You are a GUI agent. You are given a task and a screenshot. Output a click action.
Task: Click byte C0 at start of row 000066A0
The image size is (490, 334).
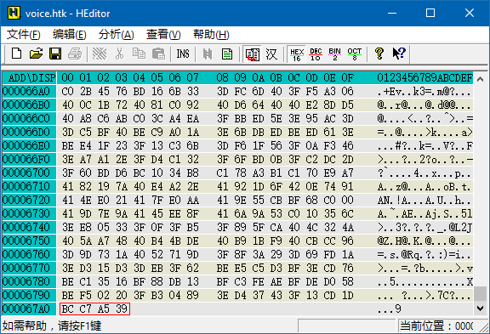tap(67, 91)
